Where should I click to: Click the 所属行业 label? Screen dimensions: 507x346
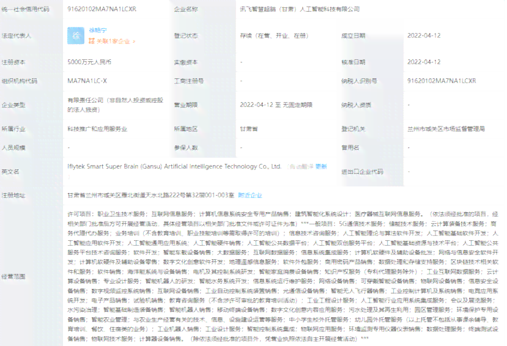pos(13,129)
